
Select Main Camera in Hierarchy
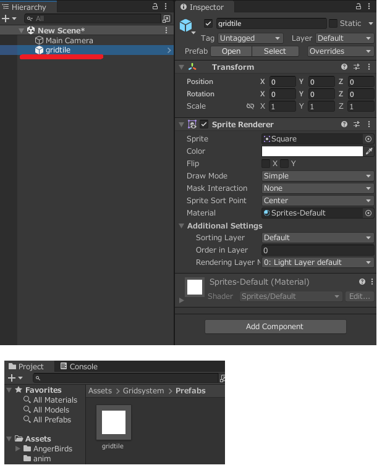69,40
